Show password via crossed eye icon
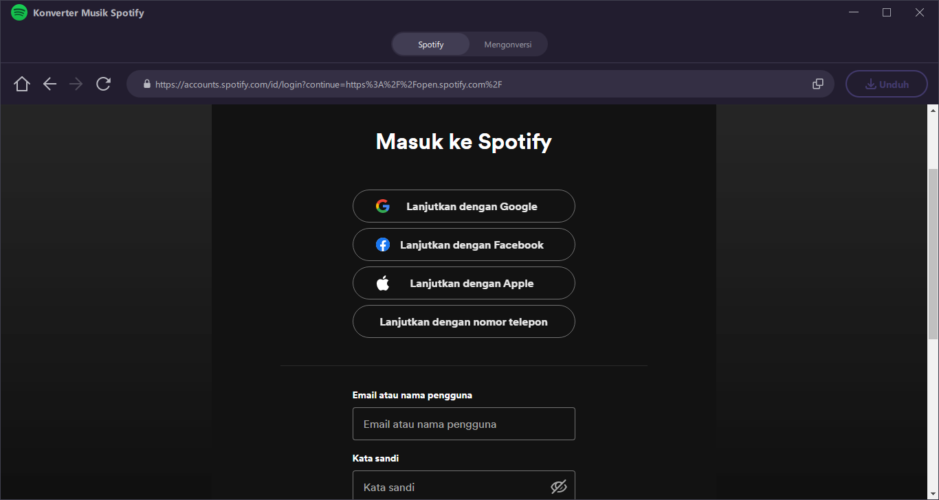Image resolution: width=939 pixels, height=500 pixels. tap(559, 487)
